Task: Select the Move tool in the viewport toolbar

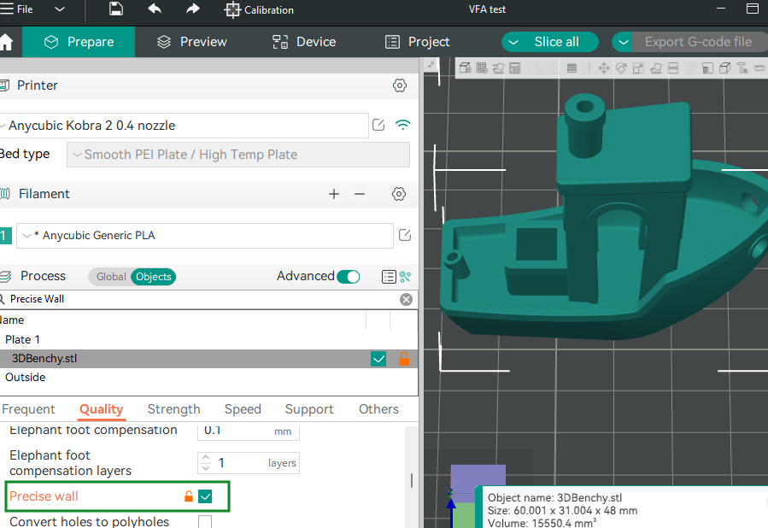Action: tap(604, 67)
